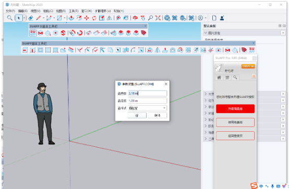
Task: Click the microphone icon in the IME bar
Action: click(273, 186)
